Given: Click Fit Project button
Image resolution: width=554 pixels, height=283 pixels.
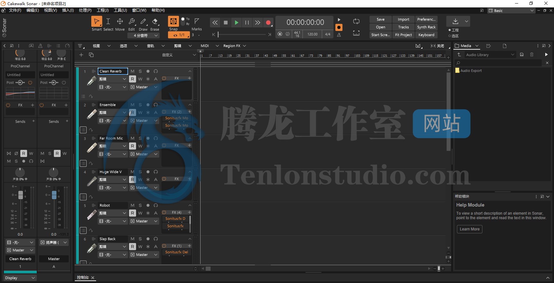Looking at the screenshot, I should (x=403, y=35).
